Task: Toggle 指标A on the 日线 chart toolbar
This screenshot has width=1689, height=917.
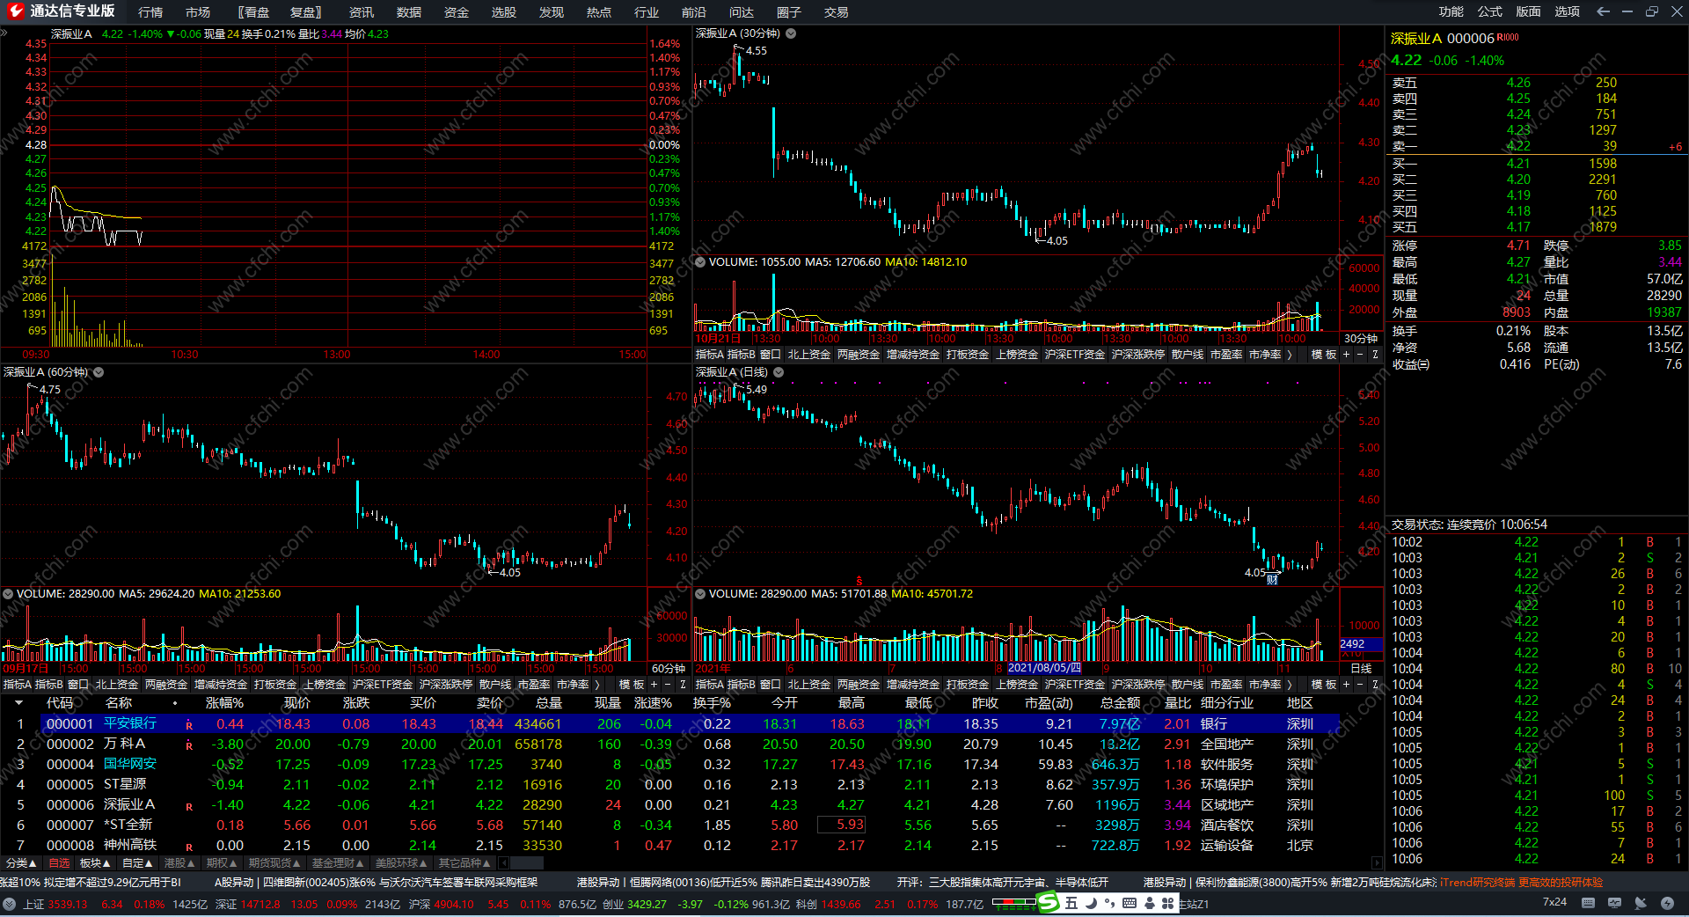Action: point(710,685)
